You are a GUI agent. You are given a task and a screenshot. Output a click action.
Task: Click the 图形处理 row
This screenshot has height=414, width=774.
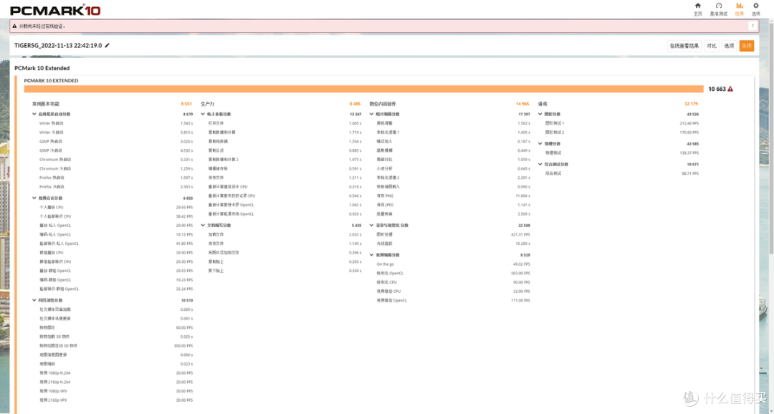pyautogui.click(x=454, y=234)
